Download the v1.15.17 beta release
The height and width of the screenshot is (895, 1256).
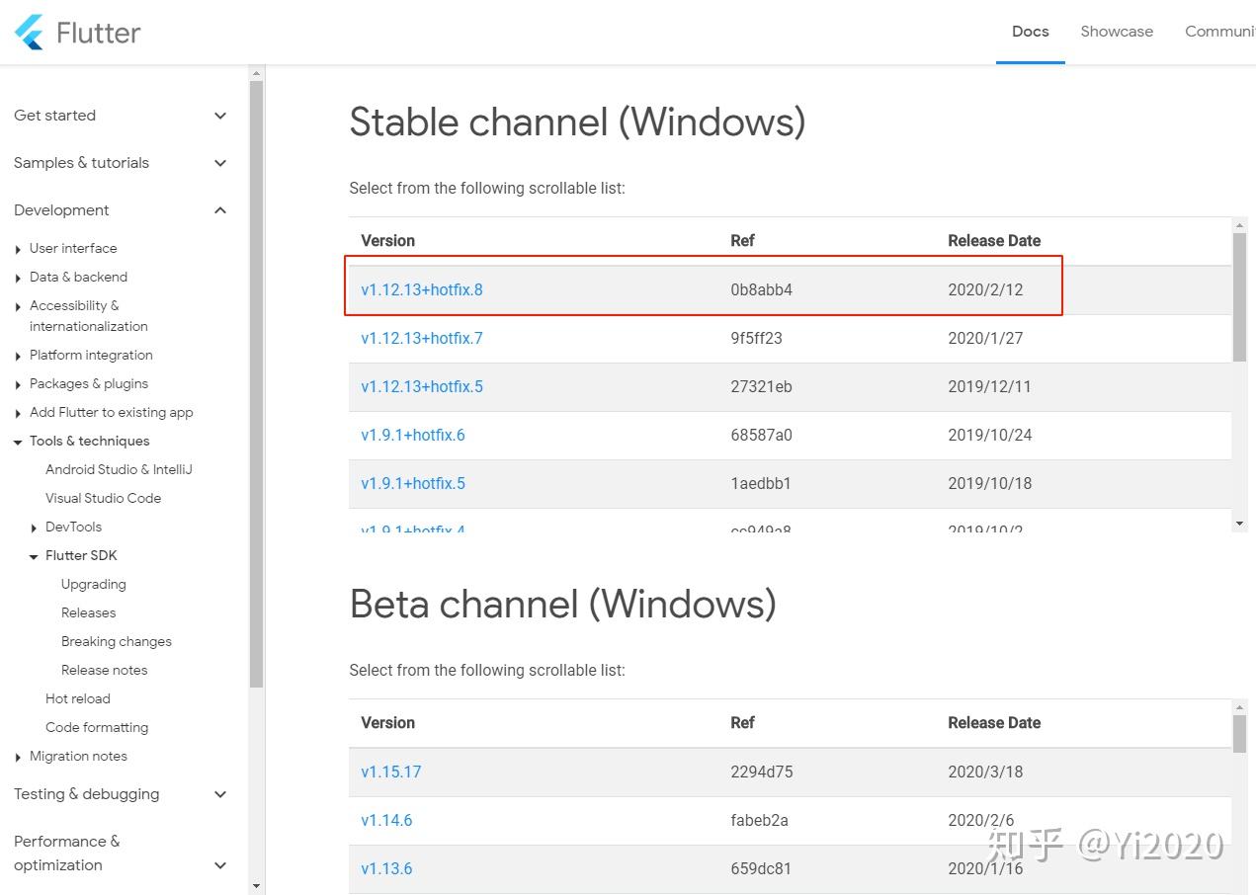pos(391,773)
